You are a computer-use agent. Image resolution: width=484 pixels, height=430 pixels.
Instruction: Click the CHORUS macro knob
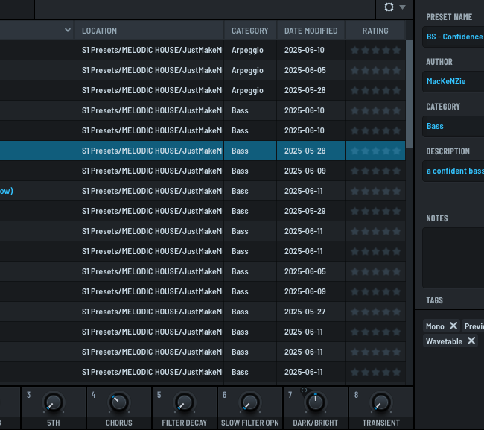click(x=118, y=403)
